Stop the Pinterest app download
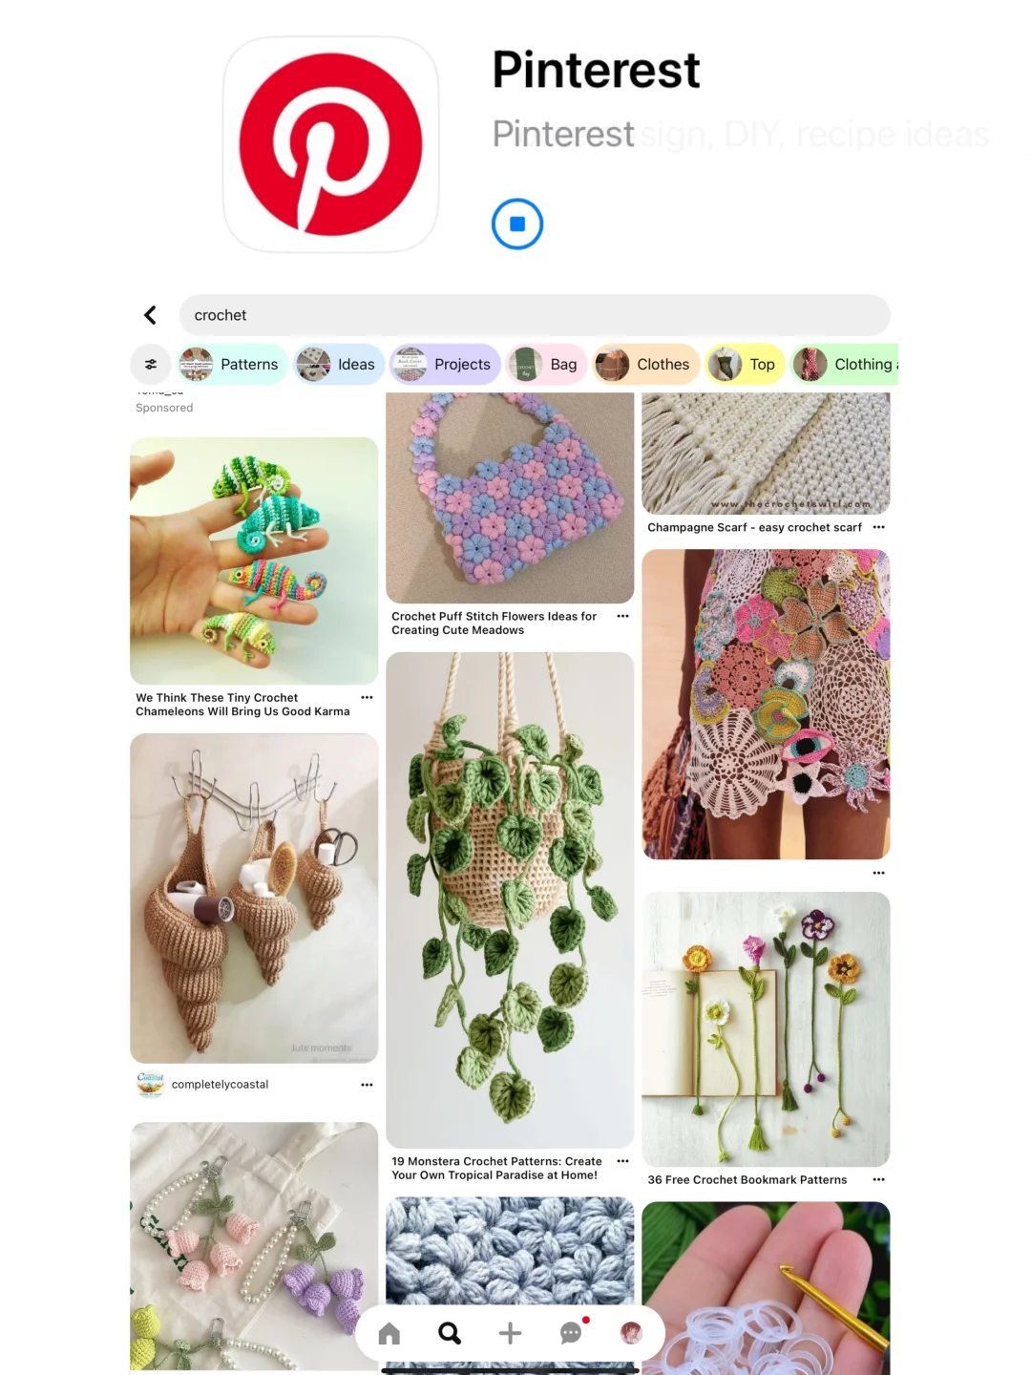This screenshot has height=1375, width=1031. pos(517,224)
